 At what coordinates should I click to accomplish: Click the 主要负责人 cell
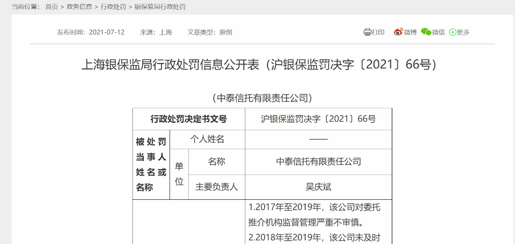[x=217, y=187]
